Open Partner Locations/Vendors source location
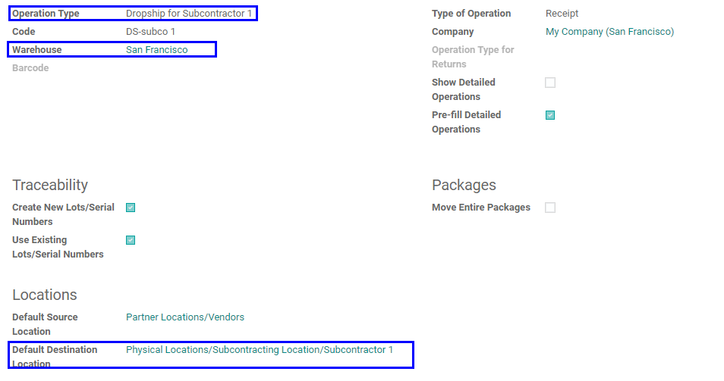This screenshot has width=724, height=381. pyautogui.click(x=185, y=317)
